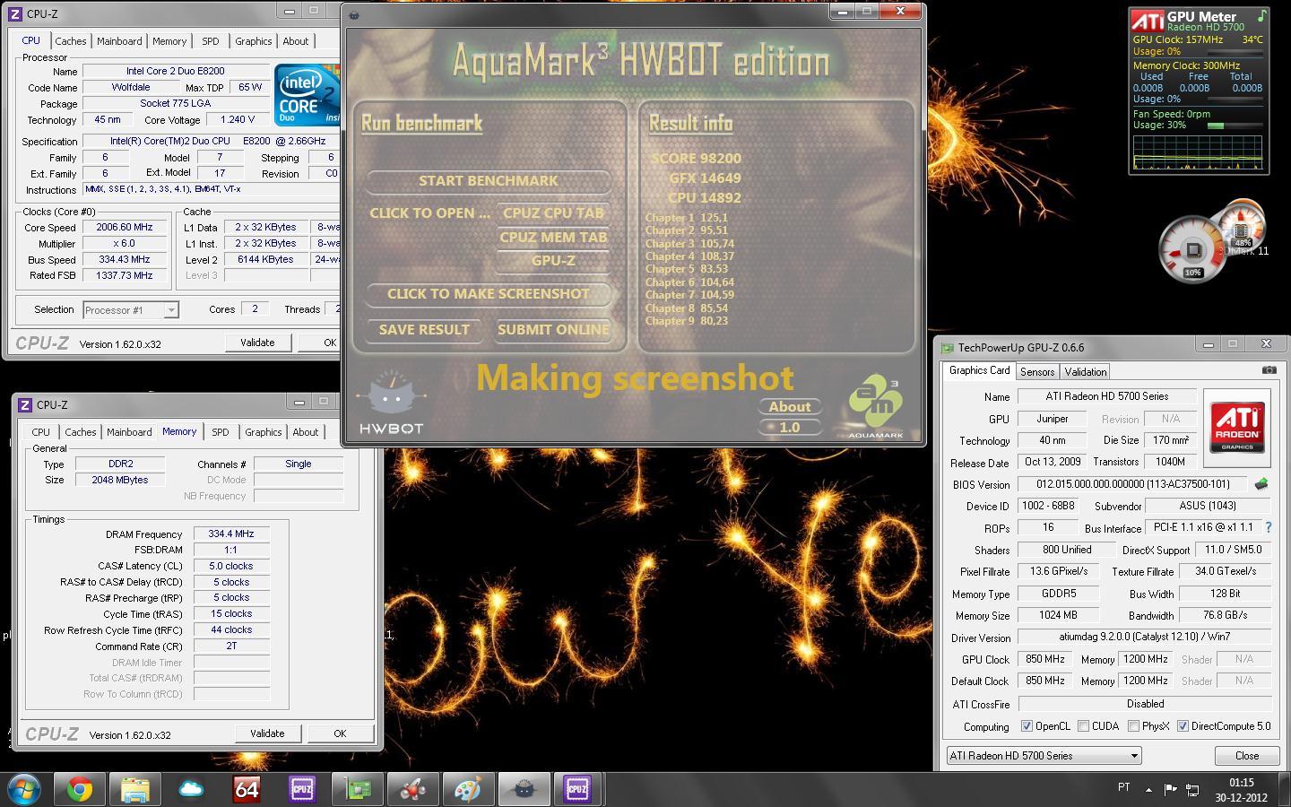Click the CPU usage gauge gadget showing 10%
The image size is (1291, 807).
pos(1192,251)
